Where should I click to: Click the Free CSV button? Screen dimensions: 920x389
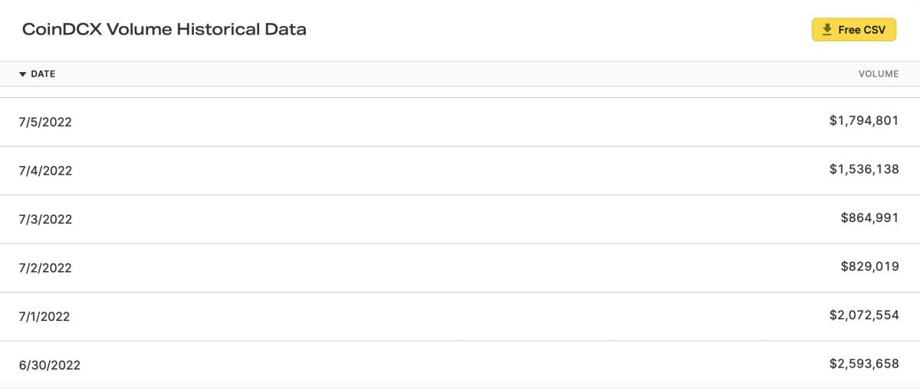tap(854, 30)
